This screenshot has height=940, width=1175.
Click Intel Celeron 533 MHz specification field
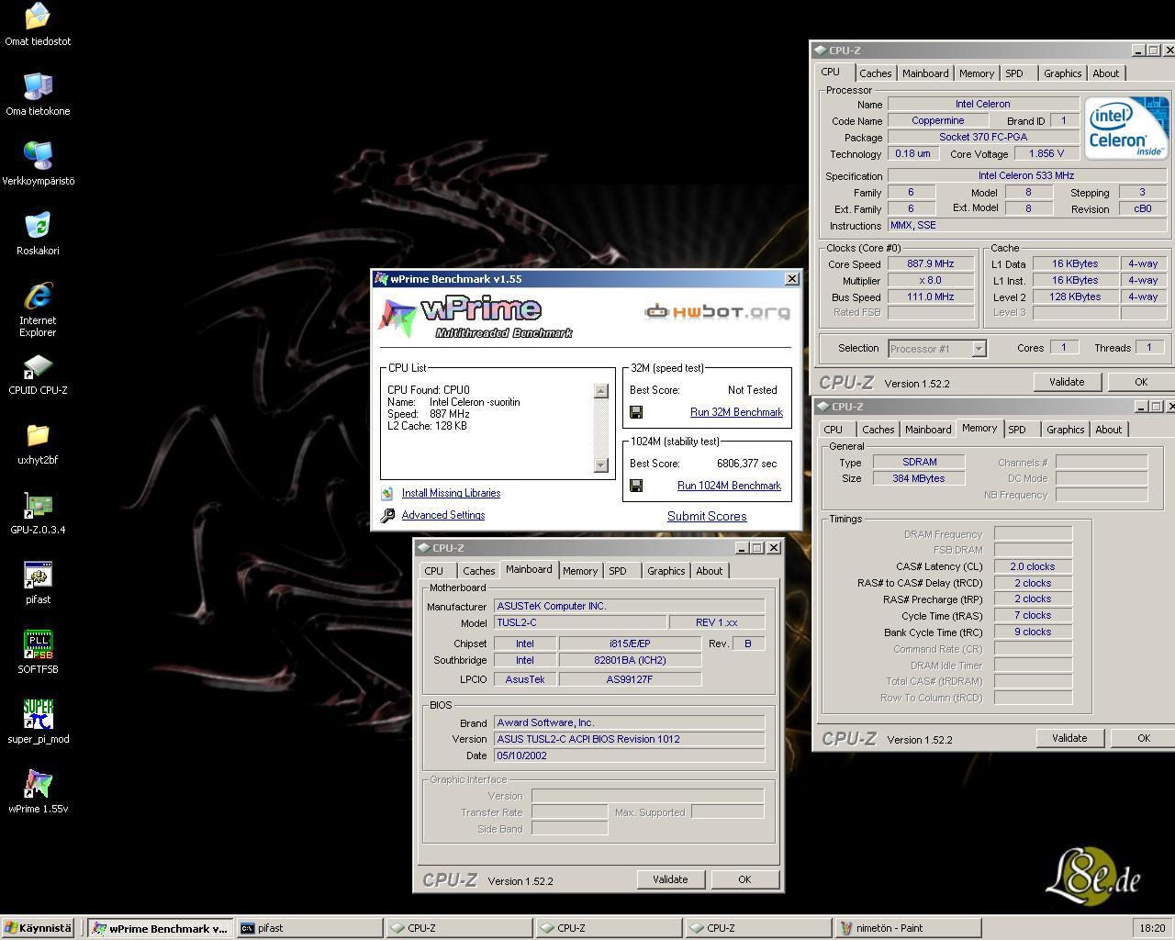pos(1026,175)
